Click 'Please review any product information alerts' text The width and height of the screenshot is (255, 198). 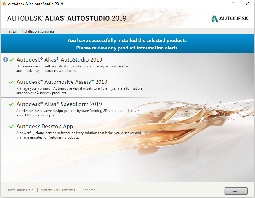click(127, 48)
